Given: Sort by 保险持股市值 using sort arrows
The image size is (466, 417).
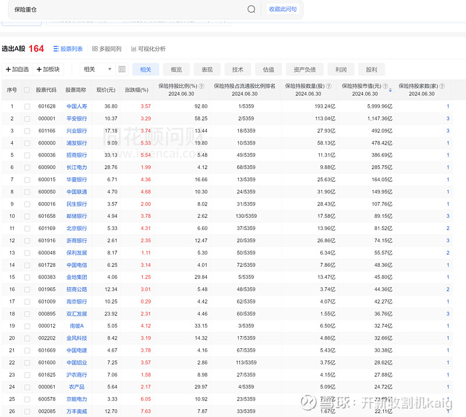Looking at the screenshot, I should (x=390, y=90).
